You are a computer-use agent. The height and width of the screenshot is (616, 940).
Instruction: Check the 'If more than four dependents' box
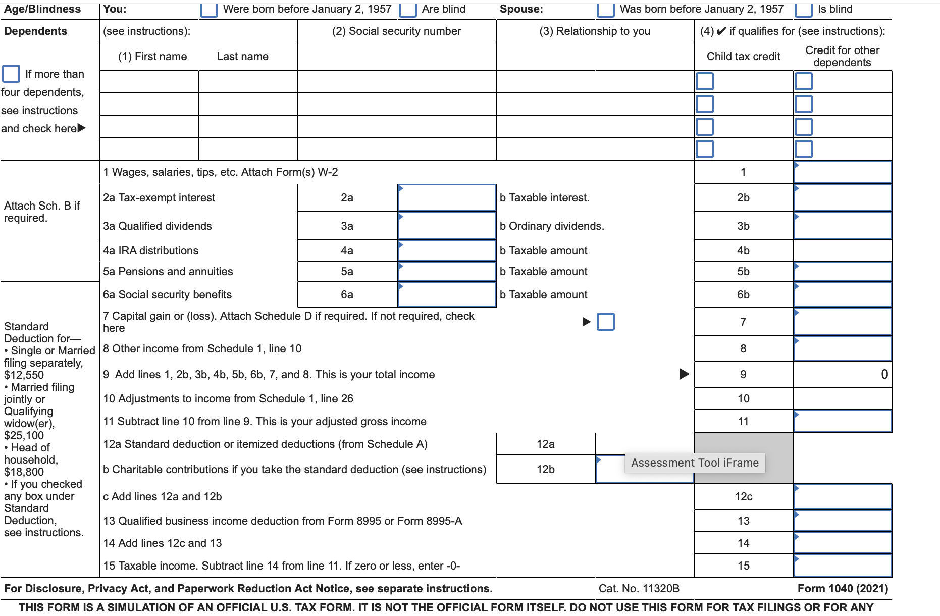pyautogui.click(x=11, y=74)
